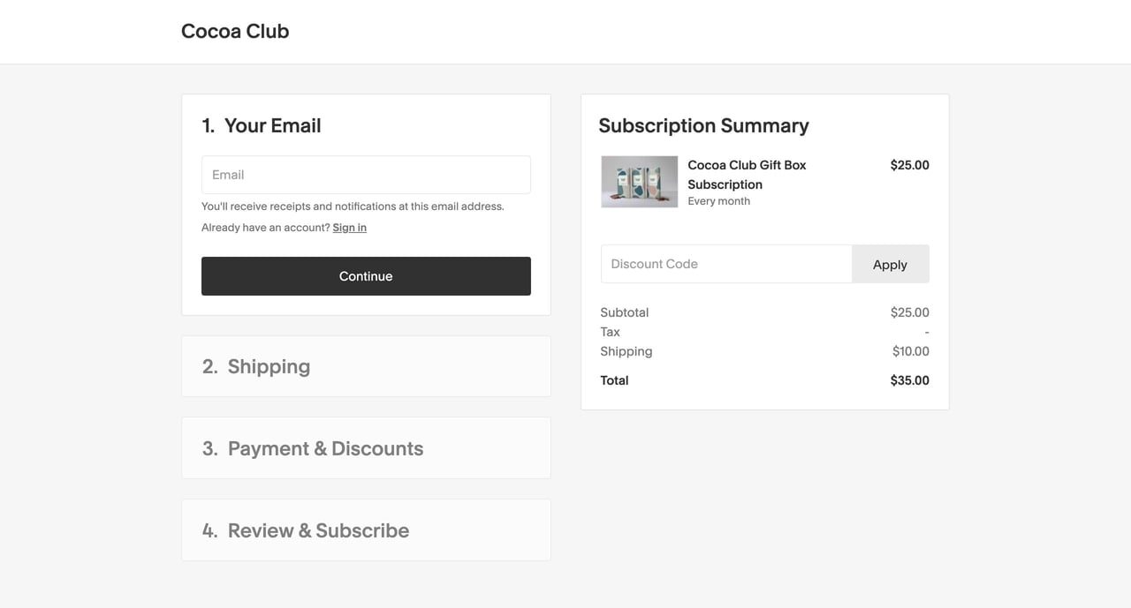Click the Subscription Summary heading

[x=703, y=125]
